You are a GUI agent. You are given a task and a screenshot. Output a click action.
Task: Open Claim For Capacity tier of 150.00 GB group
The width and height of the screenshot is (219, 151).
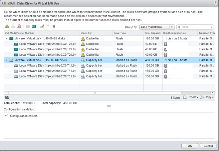click(94, 60)
